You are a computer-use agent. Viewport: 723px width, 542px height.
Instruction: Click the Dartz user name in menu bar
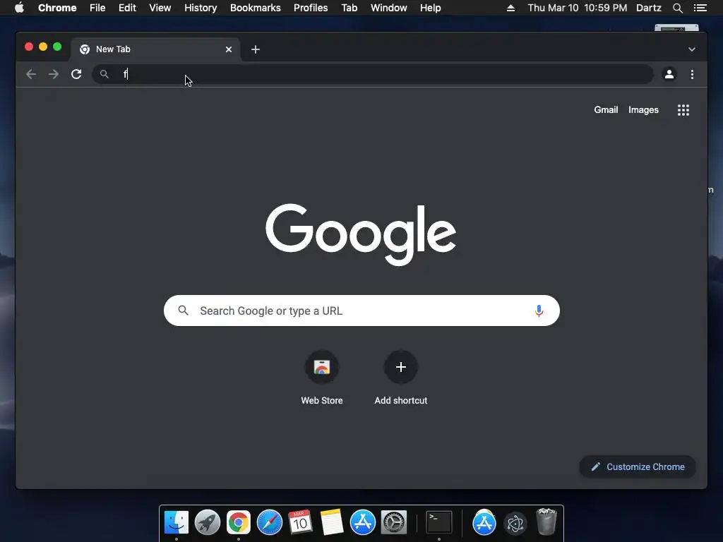pos(649,8)
